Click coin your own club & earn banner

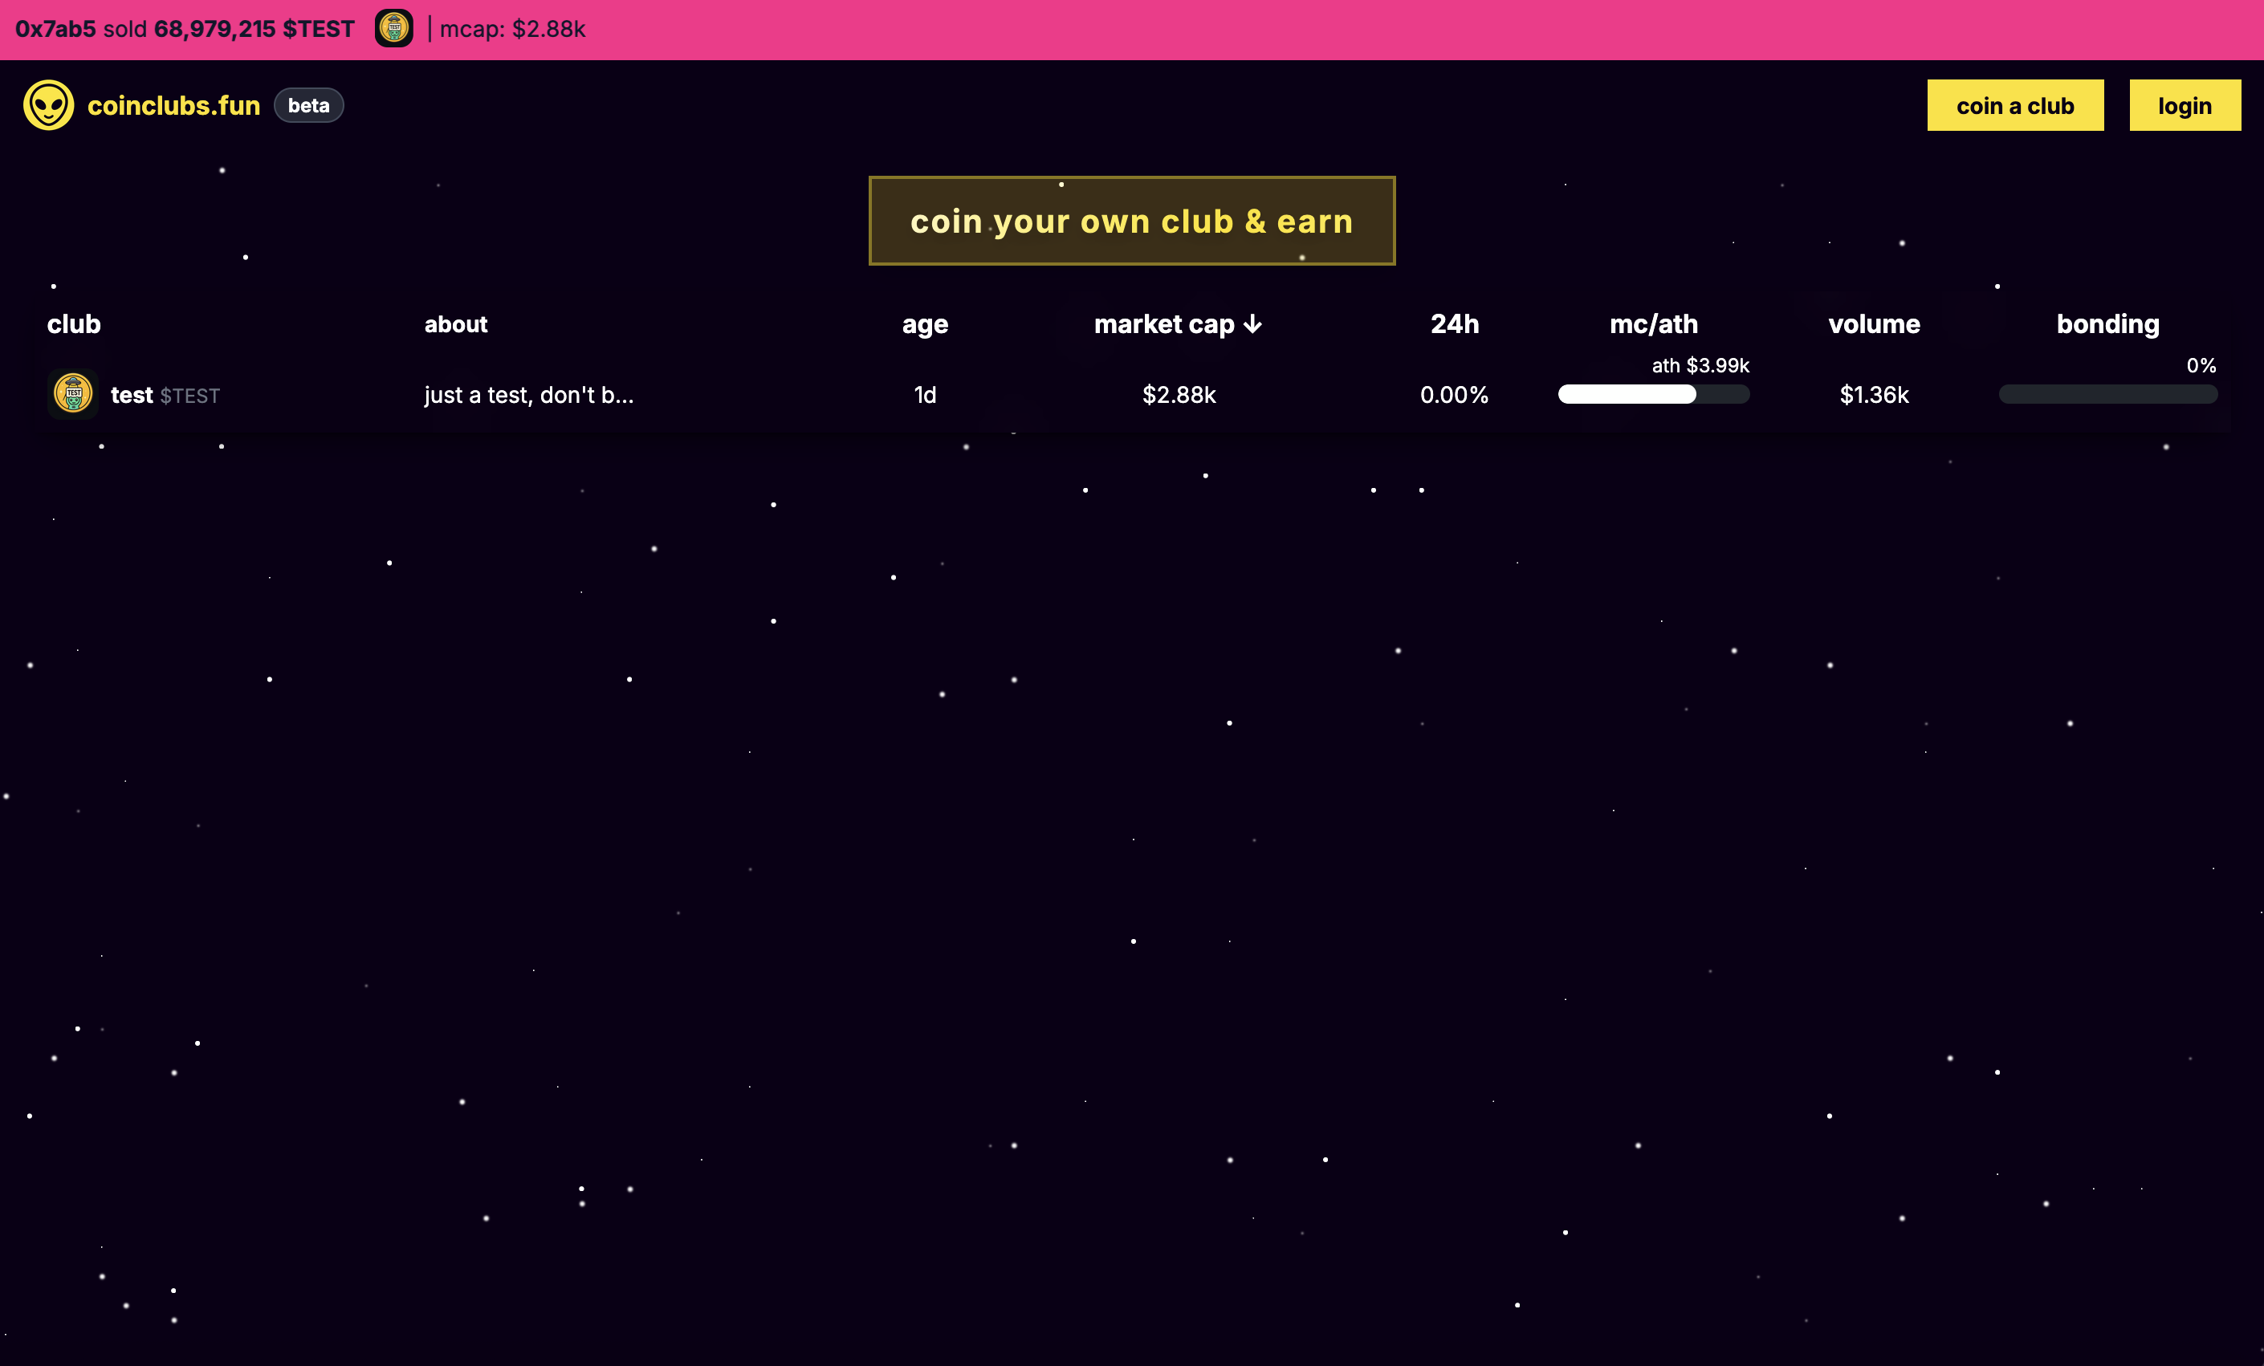click(1131, 221)
